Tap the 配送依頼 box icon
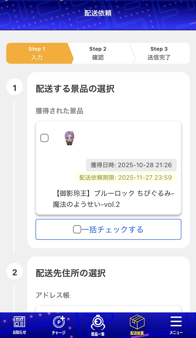 (137, 322)
